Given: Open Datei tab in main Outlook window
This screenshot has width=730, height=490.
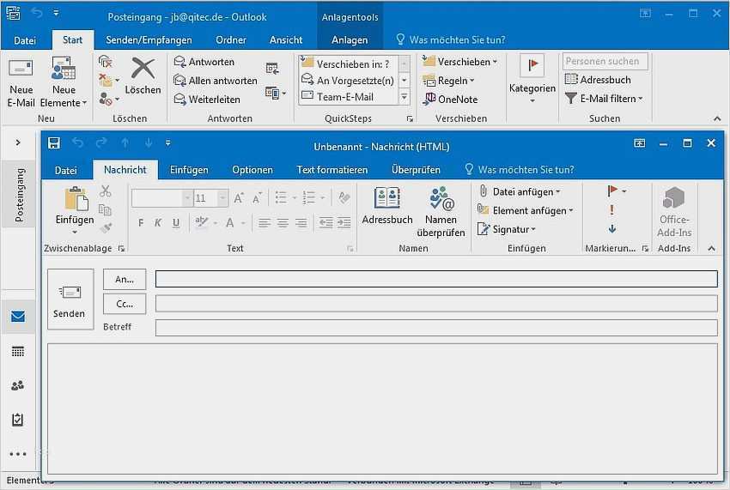Looking at the screenshot, I should (x=25, y=40).
